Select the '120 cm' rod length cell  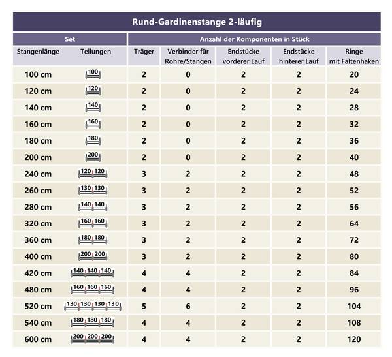(38, 91)
